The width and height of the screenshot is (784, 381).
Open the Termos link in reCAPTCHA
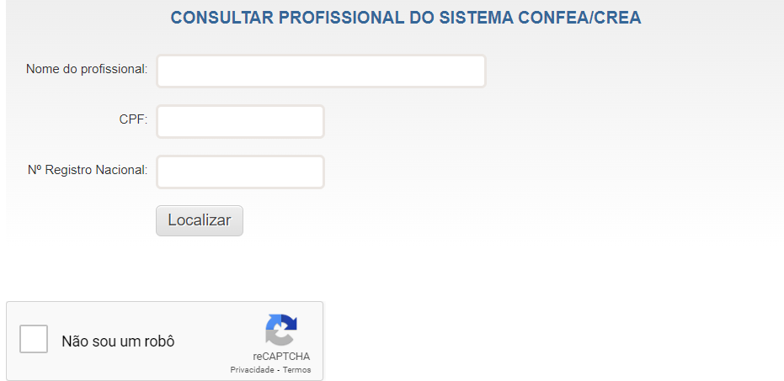click(x=296, y=370)
